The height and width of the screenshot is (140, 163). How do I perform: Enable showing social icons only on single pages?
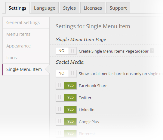pos(66,73)
